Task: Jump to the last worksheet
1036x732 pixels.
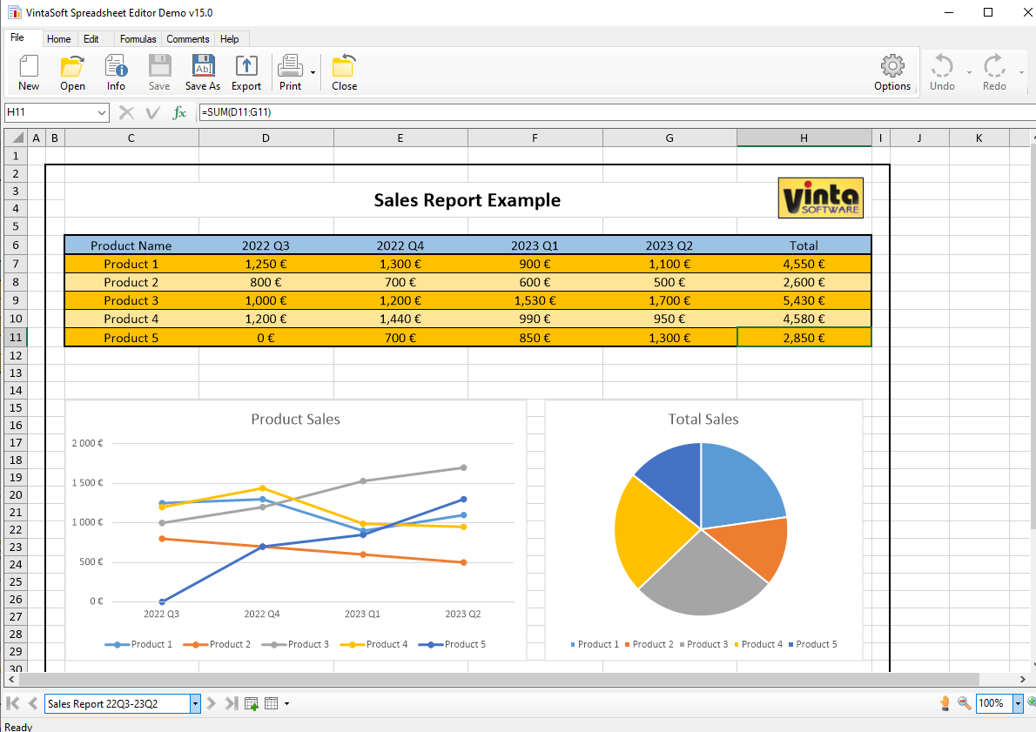Action: (x=231, y=703)
